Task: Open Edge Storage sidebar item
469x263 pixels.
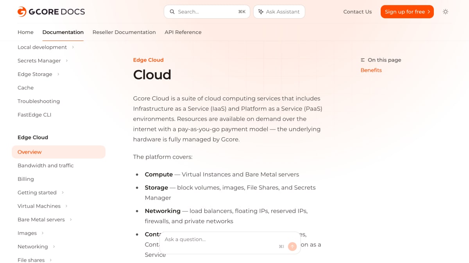Action: pos(35,74)
